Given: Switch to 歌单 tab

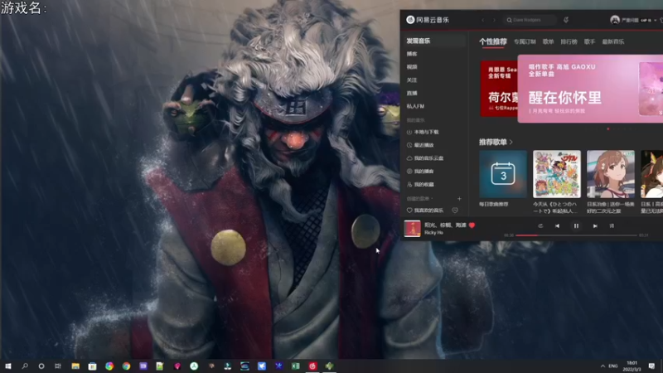Looking at the screenshot, I should [x=549, y=41].
